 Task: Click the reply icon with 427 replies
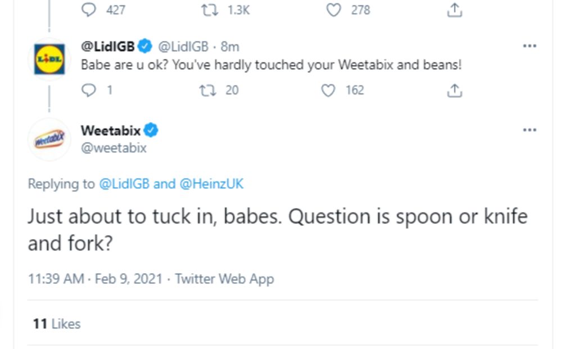89,10
